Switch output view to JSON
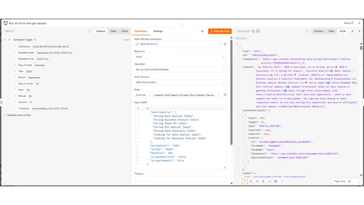This screenshot has width=364, height=205. click(342, 31)
